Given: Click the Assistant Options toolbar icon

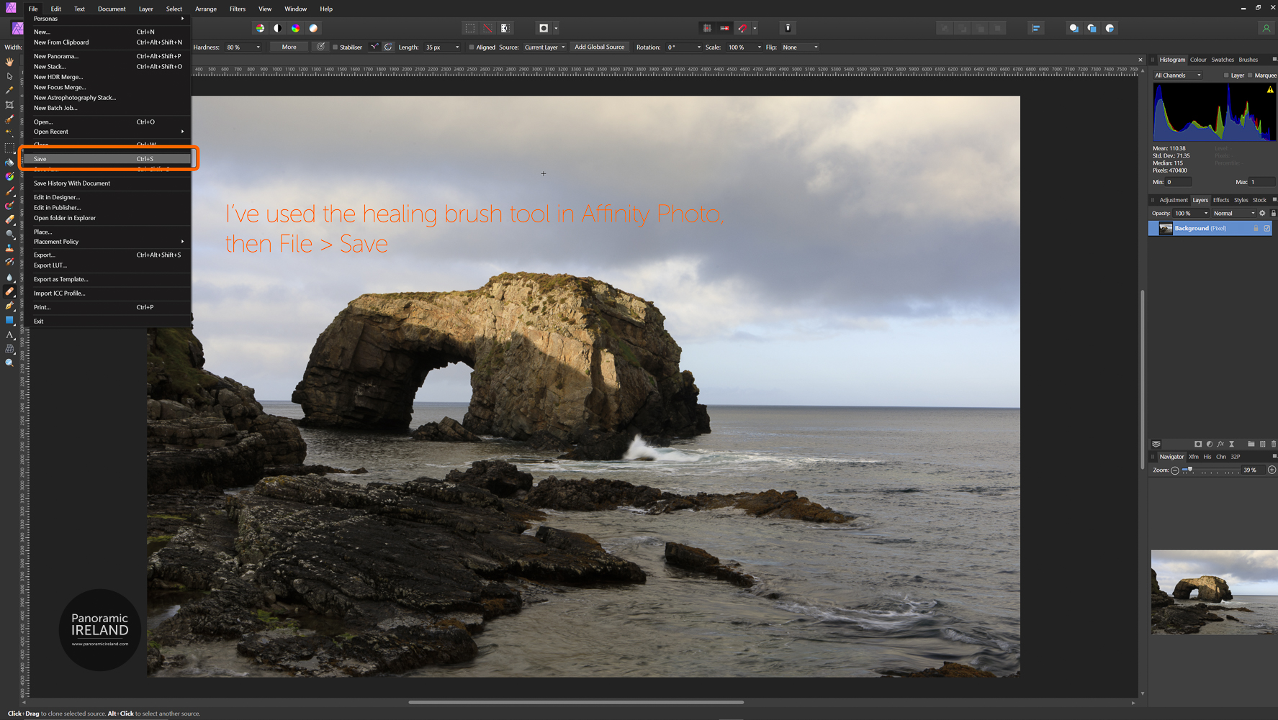Looking at the screenshot, I should (x=788, y=28).
